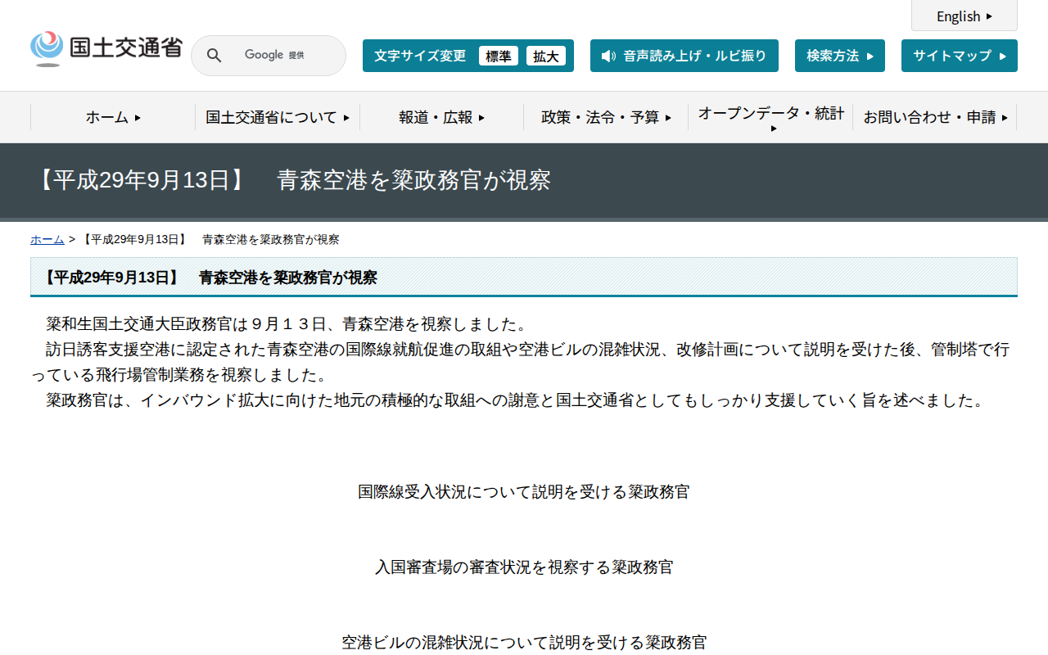Expand the 政策・法令・予算 menu
The image size is (1048, 655).
point(606,117)
